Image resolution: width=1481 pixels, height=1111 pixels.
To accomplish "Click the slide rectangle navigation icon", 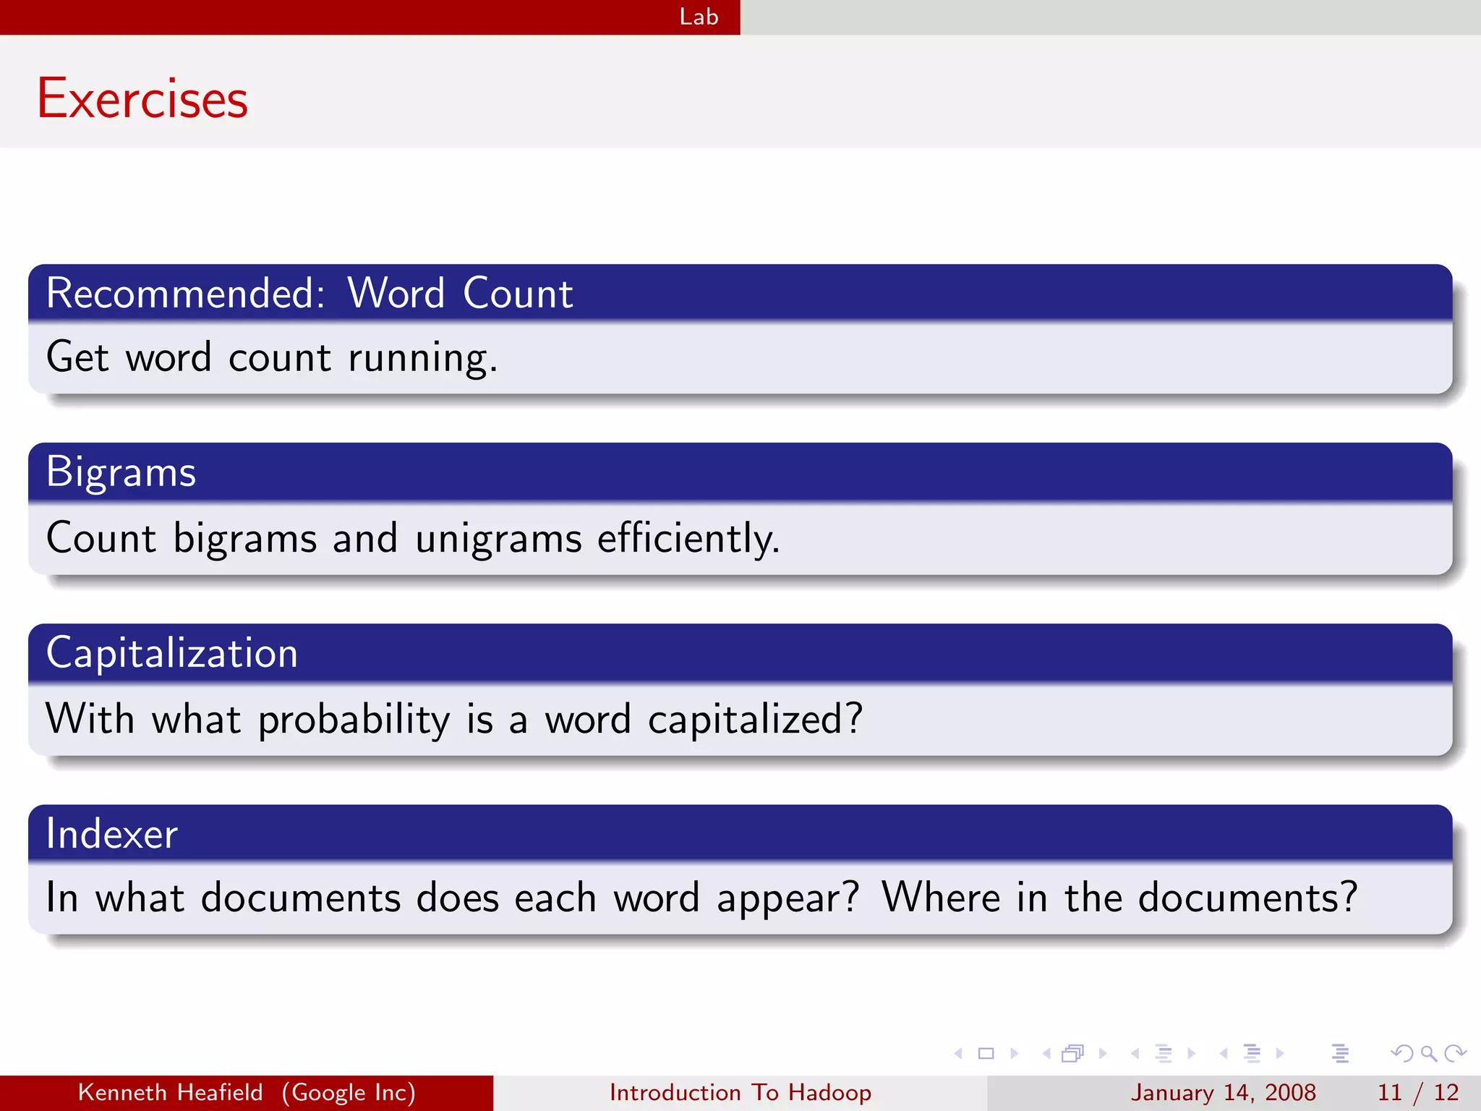I will click(x=986, y=1054).
